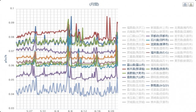Enable 茨城県(北茨城) legend item
This screenshot has height=112, width=196.
134,102
